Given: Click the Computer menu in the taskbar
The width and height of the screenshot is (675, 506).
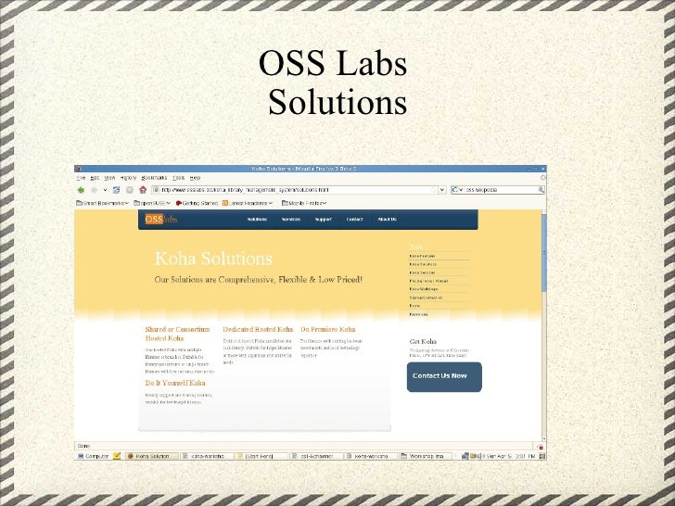Looking at the screenshot, I should tap(94, 456).
